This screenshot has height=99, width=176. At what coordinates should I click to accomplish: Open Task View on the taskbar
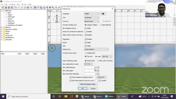click(60, 97)
